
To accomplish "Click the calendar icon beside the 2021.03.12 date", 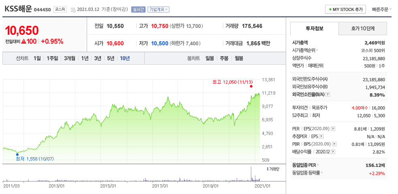I will click(73, 10).
